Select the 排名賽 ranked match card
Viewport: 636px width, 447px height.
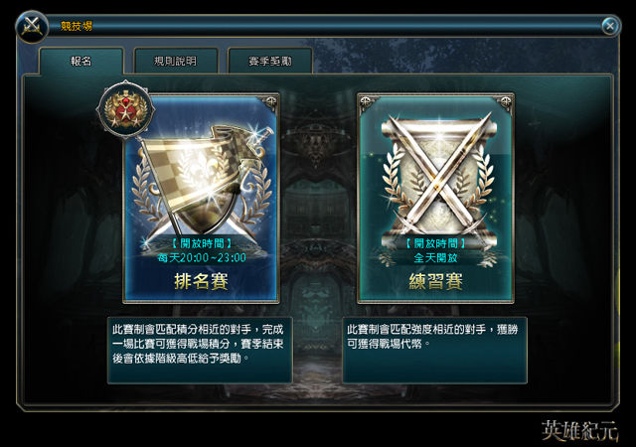pyautogui.click(x=201, y=198)
